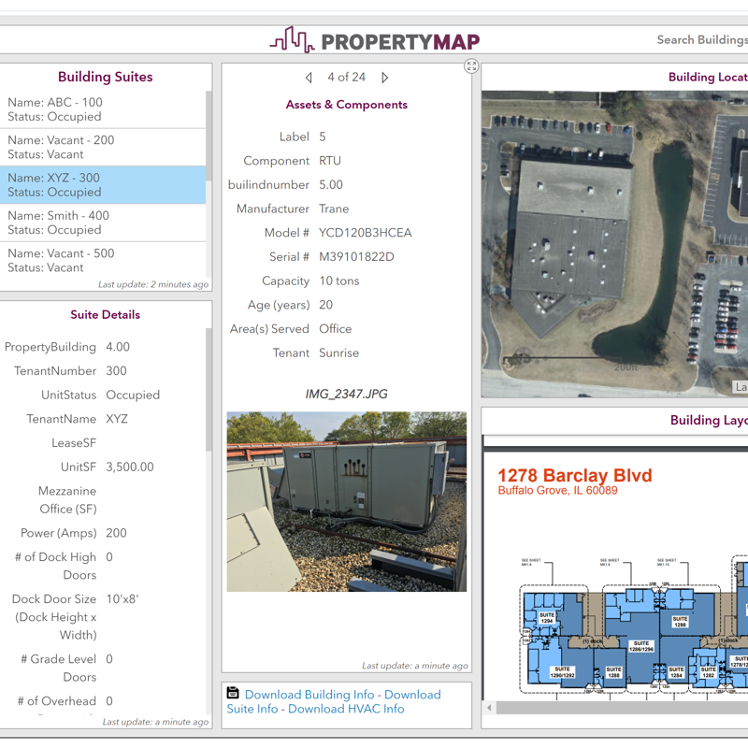
Task: Open the IMG_2347.JPG rooftop unit photo
Action: click(346, 501)
